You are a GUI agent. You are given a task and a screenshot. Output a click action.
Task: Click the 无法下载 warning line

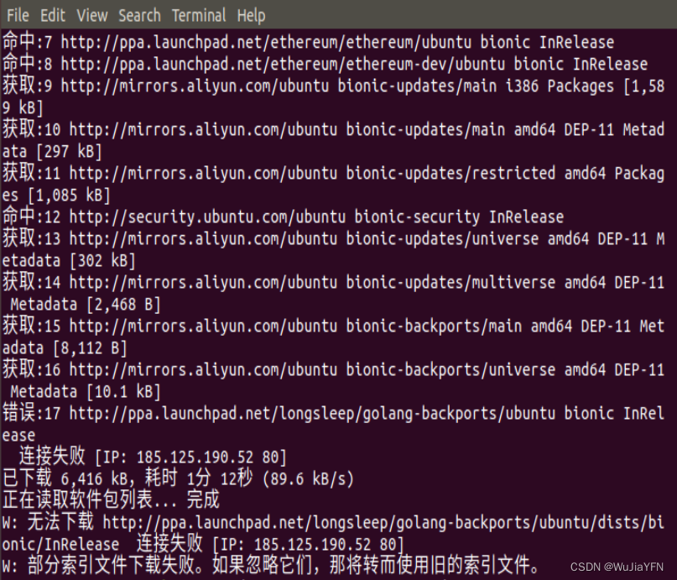point(336,522)
